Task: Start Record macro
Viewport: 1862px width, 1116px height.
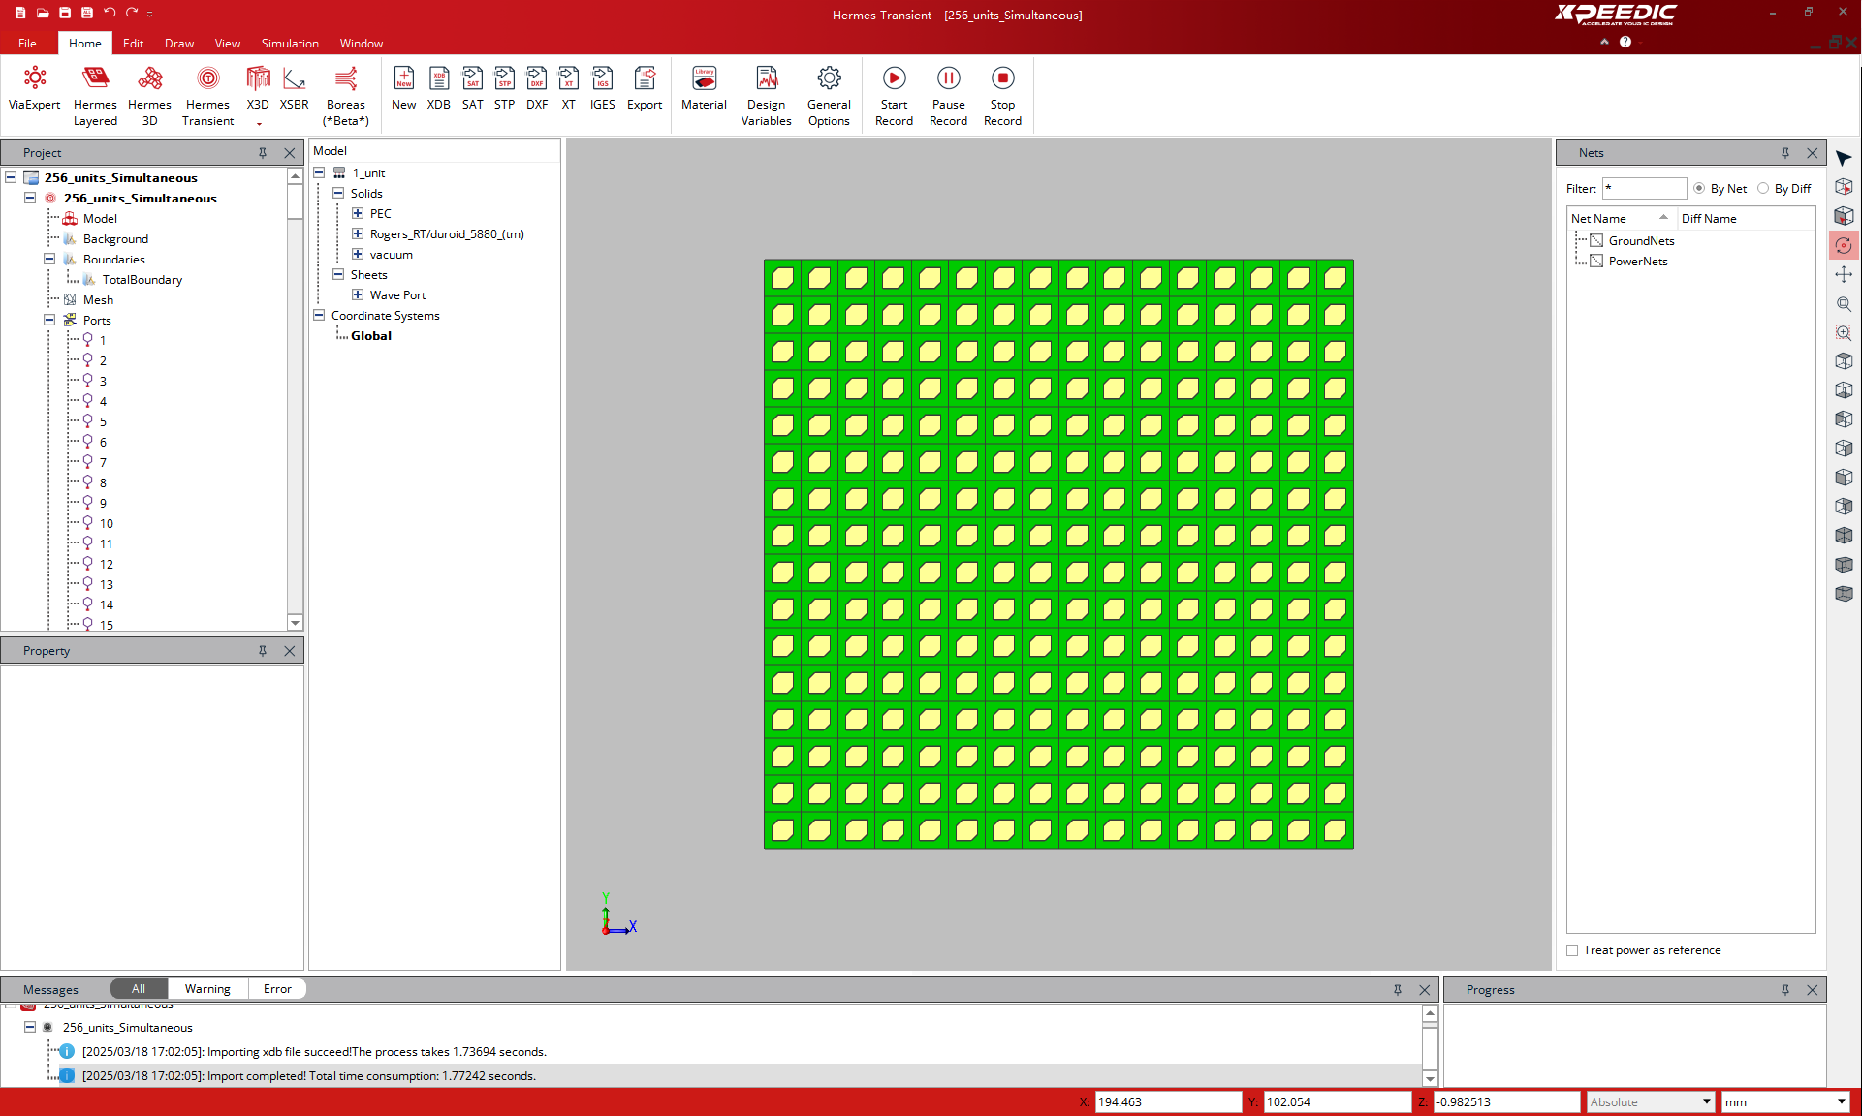Action: tap(894, 96)
